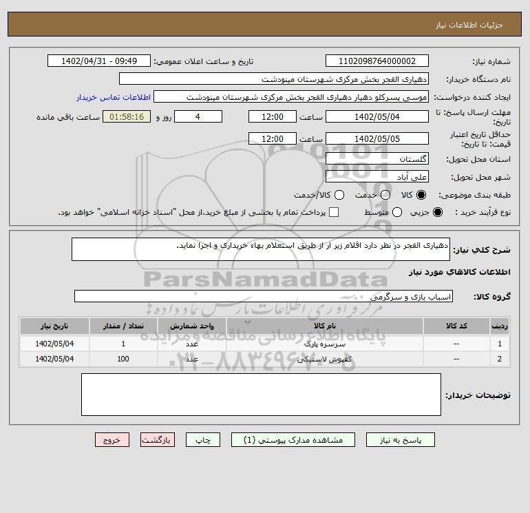Click the delivery city field علی آباد
The image size is (530, 513).
tap(377, 177)
